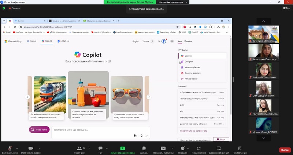
Task: Go back in browser
Action: pyautogui.click(x=4, y=27)
